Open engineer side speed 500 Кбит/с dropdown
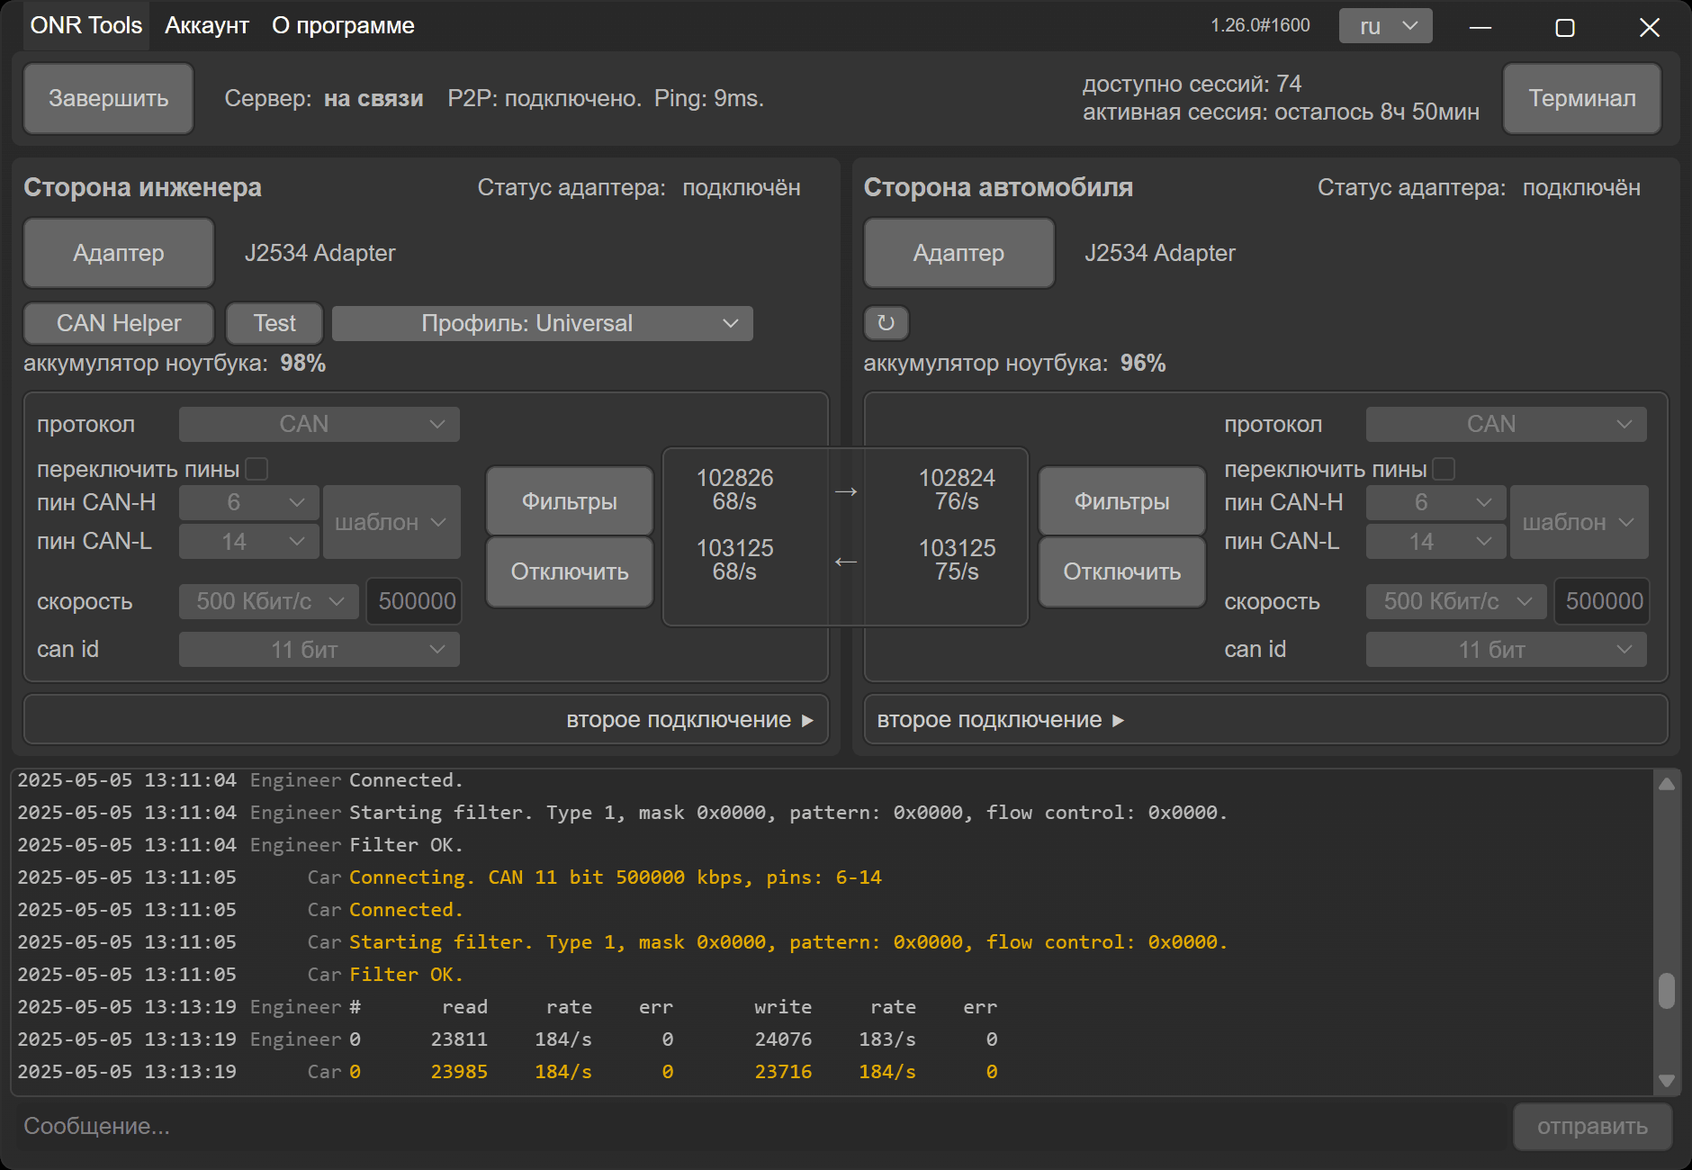This screenshot has height=1170, width=1692. pyautogui.click(x=269, y=601)
